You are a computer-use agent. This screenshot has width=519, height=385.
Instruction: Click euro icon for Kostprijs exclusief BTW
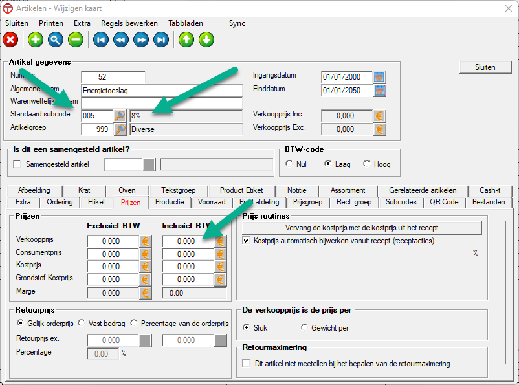(x=146, y=267)
